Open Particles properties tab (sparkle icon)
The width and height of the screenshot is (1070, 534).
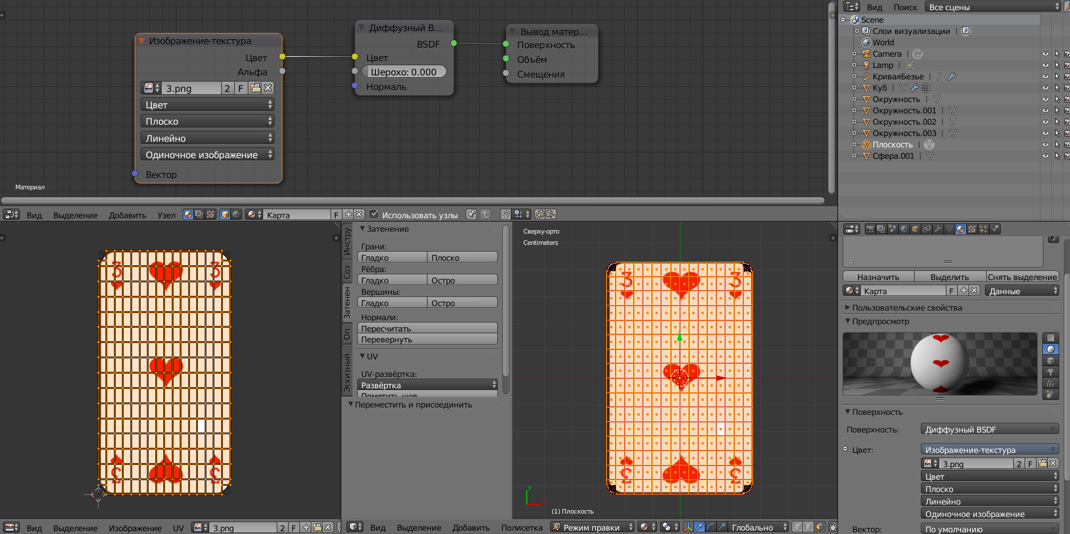click(983, 229)
